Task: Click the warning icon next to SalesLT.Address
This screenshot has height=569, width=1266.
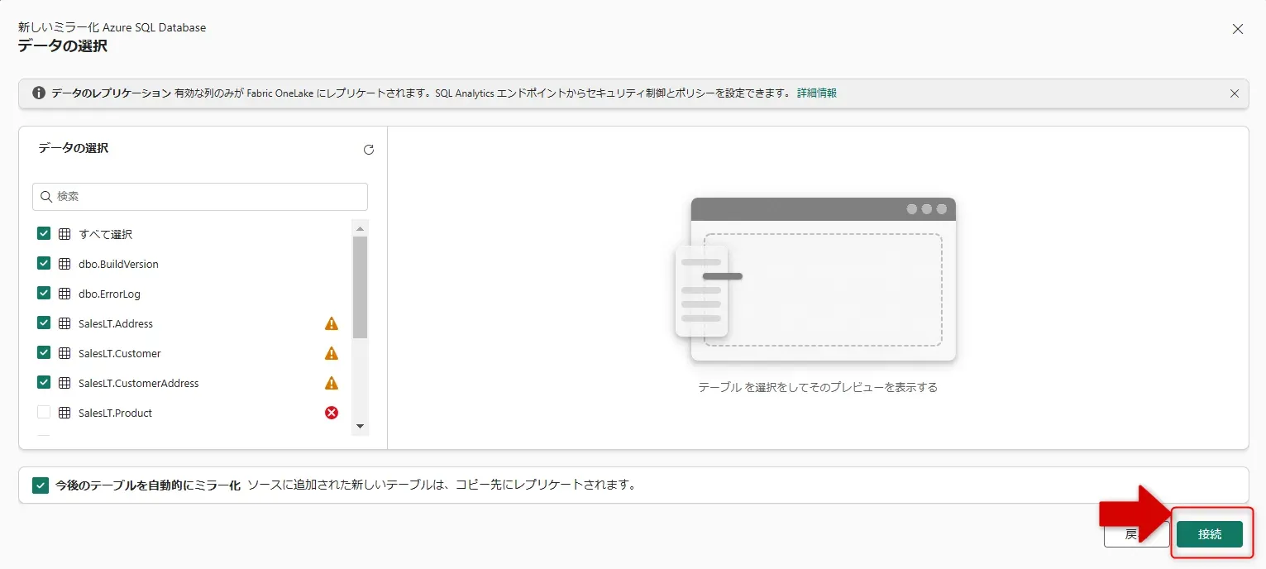Action: (x=331, y=323)
